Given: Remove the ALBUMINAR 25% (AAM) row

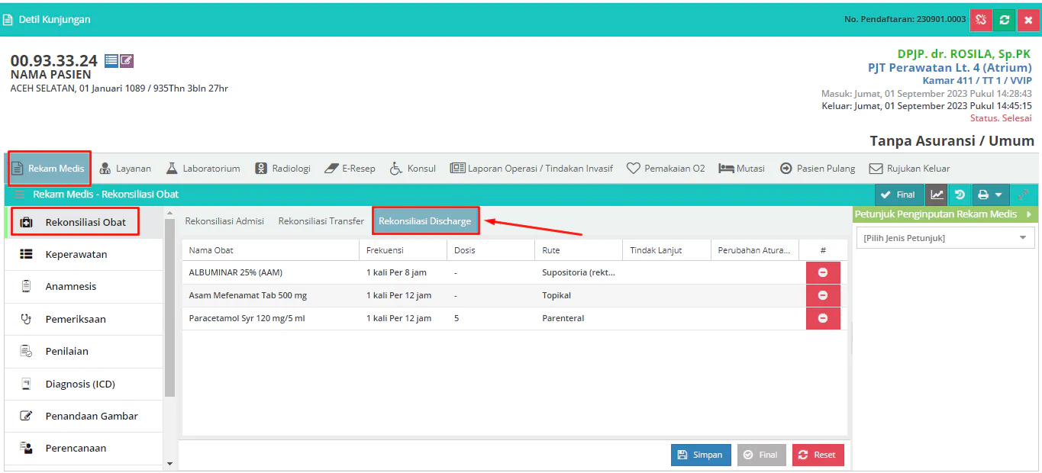Looking at the screenshot, I should (823, 272).
